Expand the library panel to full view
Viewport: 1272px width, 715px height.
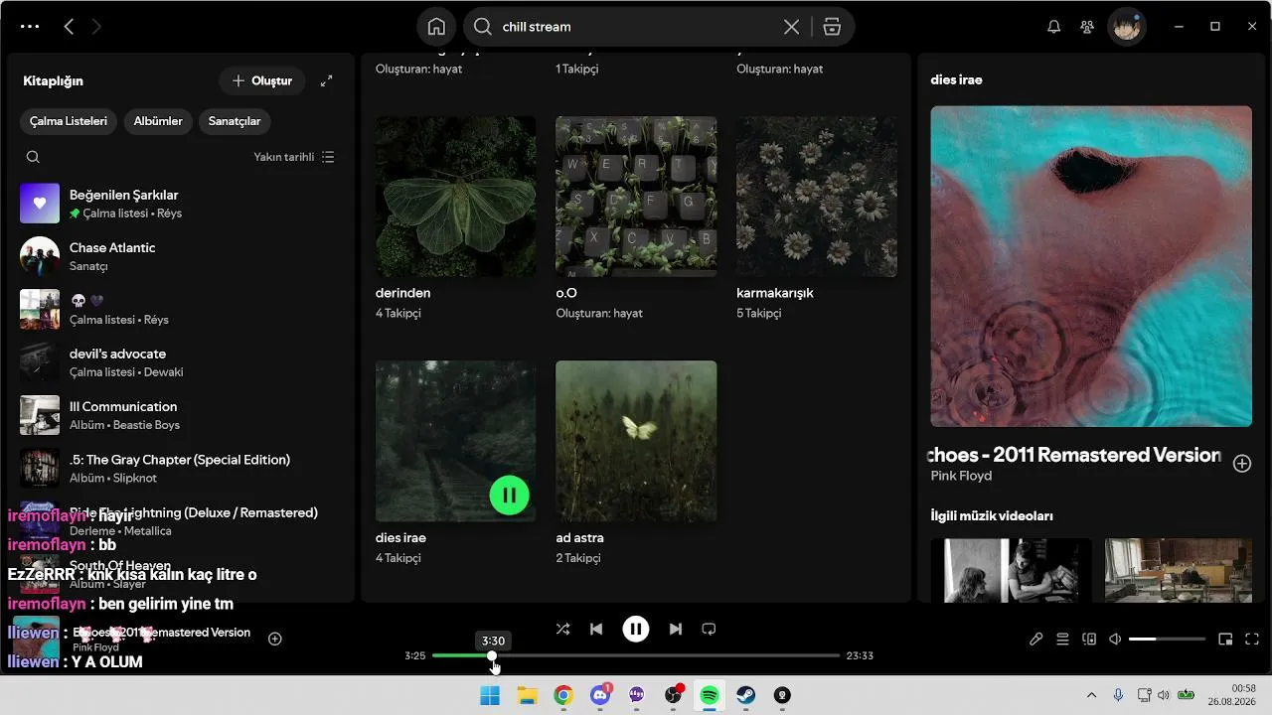click(x=326, y=81)
